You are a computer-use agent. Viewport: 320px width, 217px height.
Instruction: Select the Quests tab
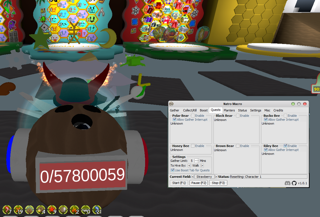pyautogui.click(x=216, y=110)
